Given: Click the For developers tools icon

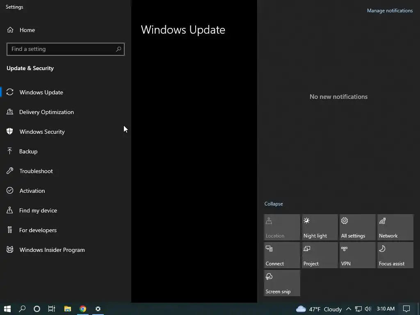Looking at the screenshot, I should (10, 230).
